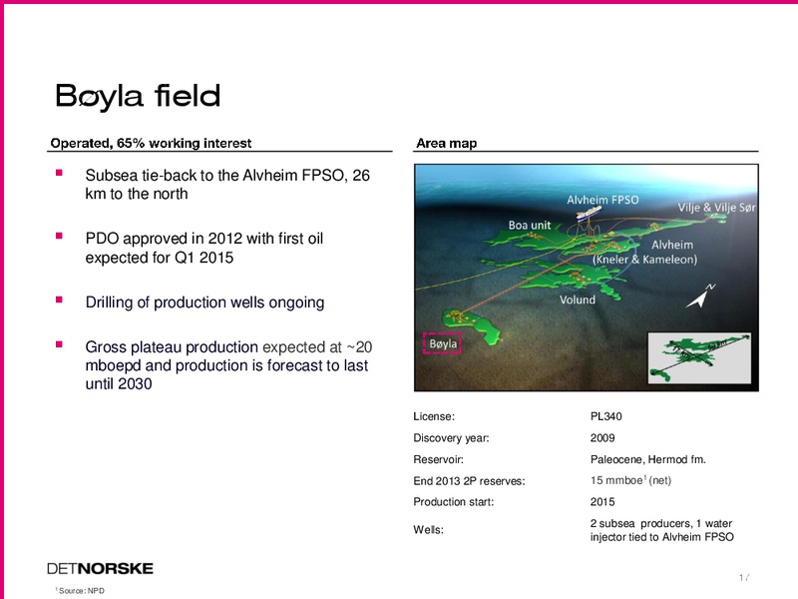
Task: Click the 'Volund' map label
Action: click(578, 299)
